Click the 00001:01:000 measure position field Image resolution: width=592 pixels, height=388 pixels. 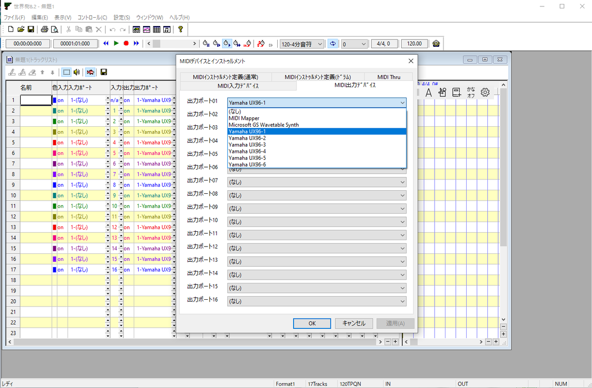click(75, 43)
